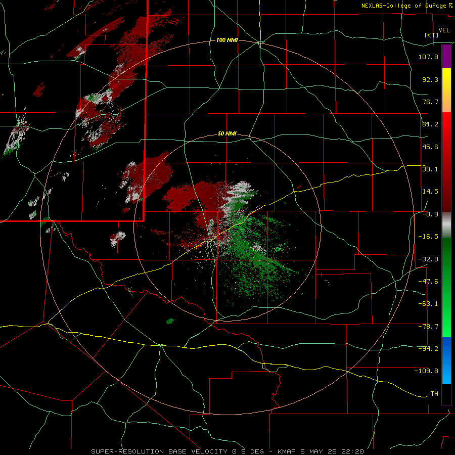Select the -0.9 velocity scale label
The image size is (455, 455).
pyautogui.click(x=430, y=214)
